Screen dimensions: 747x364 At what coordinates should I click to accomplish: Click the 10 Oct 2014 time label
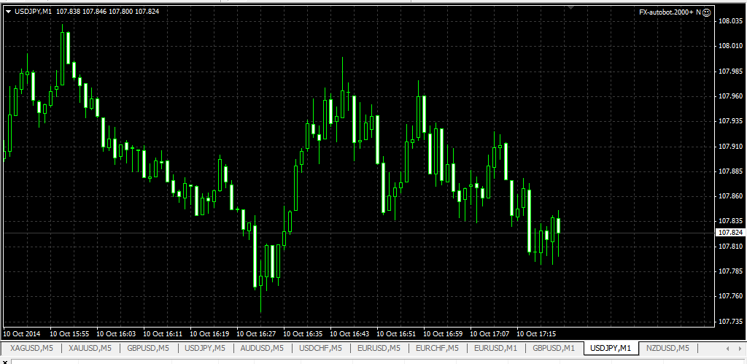(22, 333)
